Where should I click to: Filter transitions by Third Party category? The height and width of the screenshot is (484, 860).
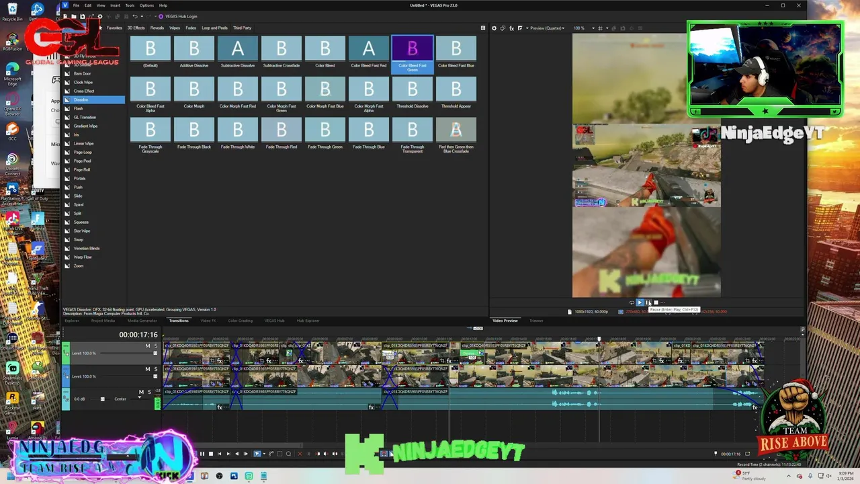242,28
